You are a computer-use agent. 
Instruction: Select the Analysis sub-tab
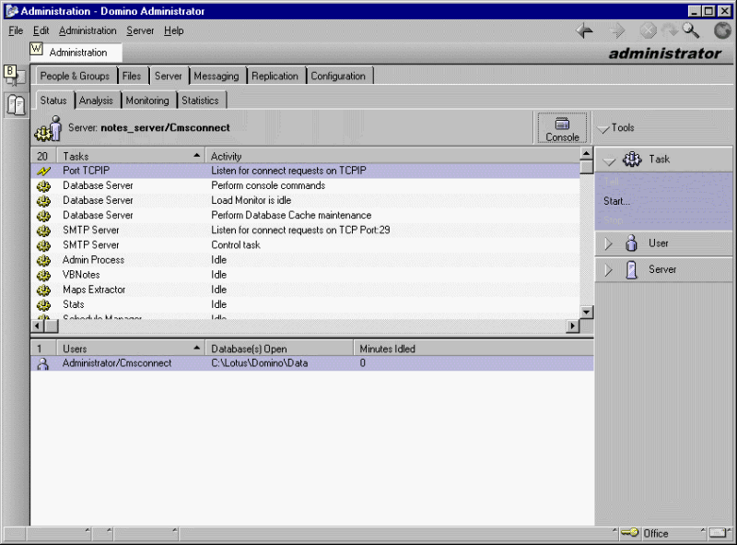click(x=97, y=101)
